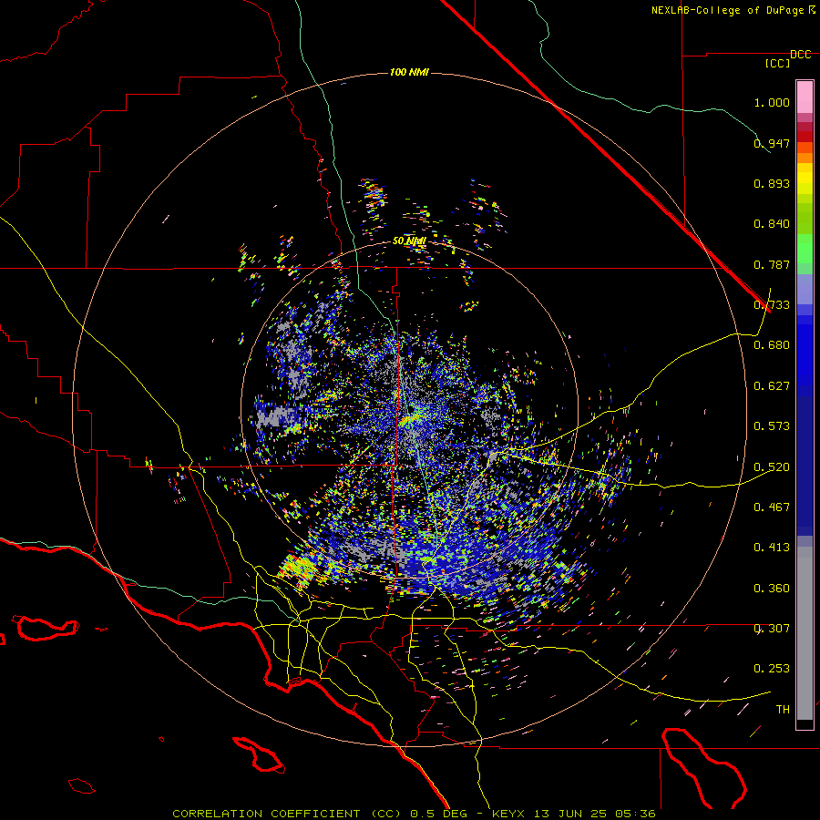Select the 0.307 legend value
This screenshot has width=820, height=820.
(772, 629)
